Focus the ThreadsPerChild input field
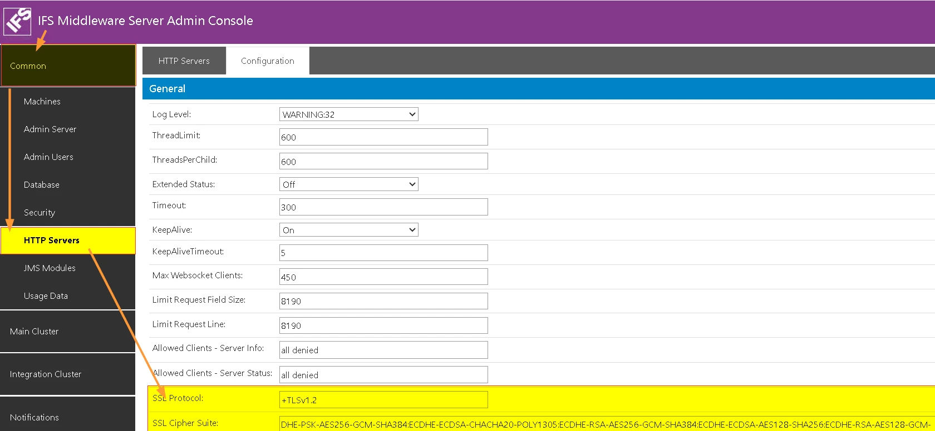This screenshot has height=431, width=935. tap(383, 162)
